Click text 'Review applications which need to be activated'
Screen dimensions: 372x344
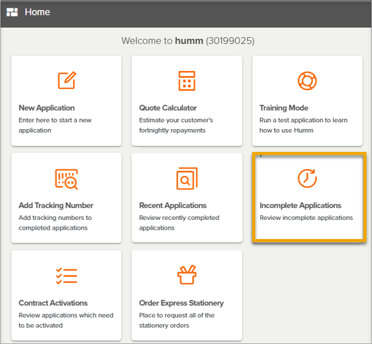point(66,321)
